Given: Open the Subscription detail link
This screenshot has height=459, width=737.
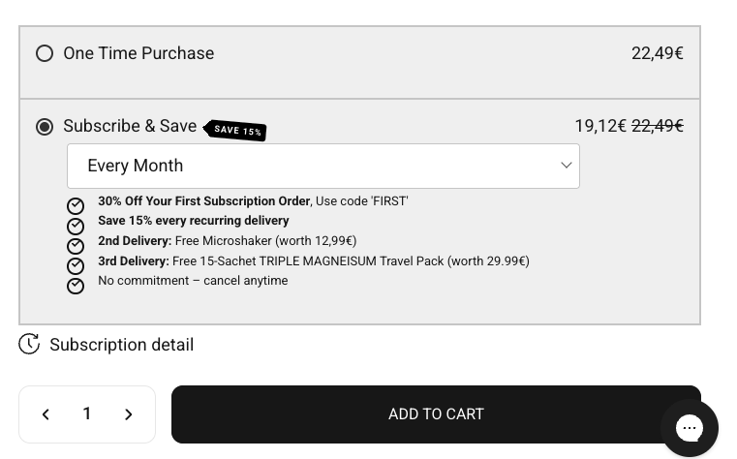Looking at the screenshot, I should click(x=121, y=345).
